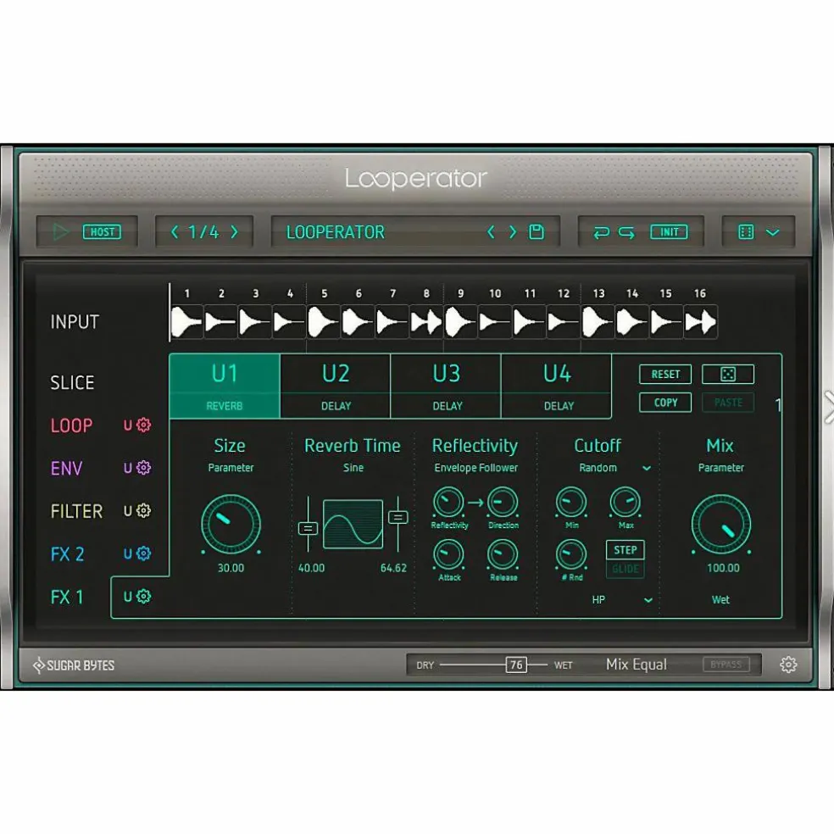Screen dimensions: 834x834
Task: Open global settings gear in footer
Action: [788, 664]
